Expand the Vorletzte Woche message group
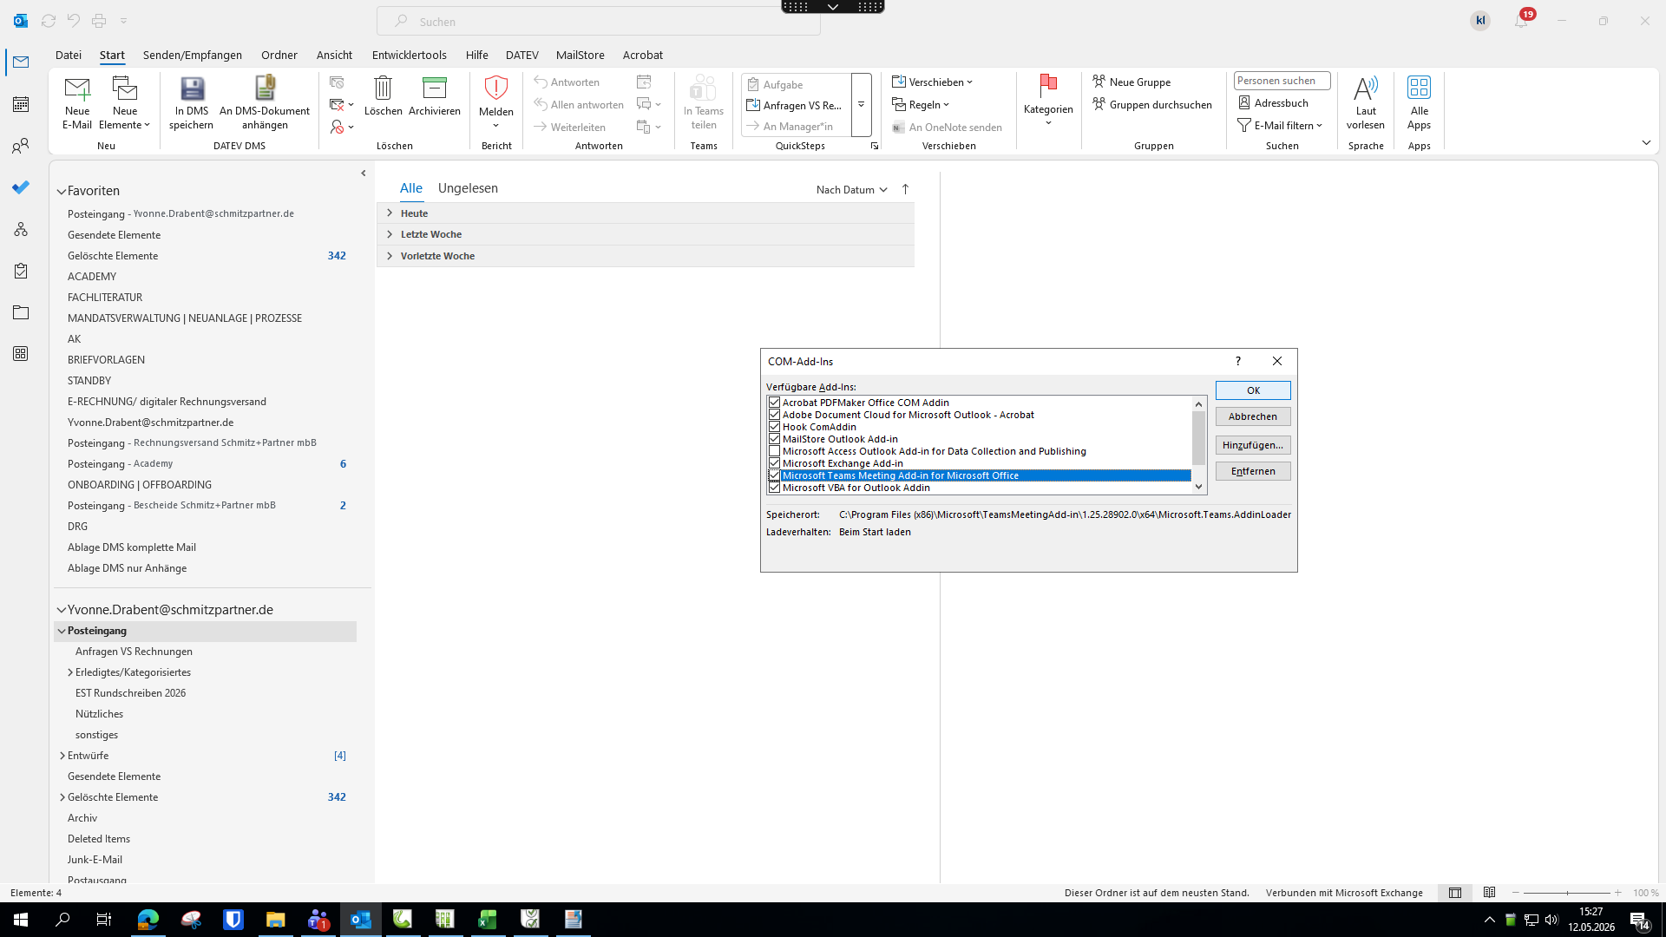Screen dimensions: 1666x937 [x=390, y=256]
